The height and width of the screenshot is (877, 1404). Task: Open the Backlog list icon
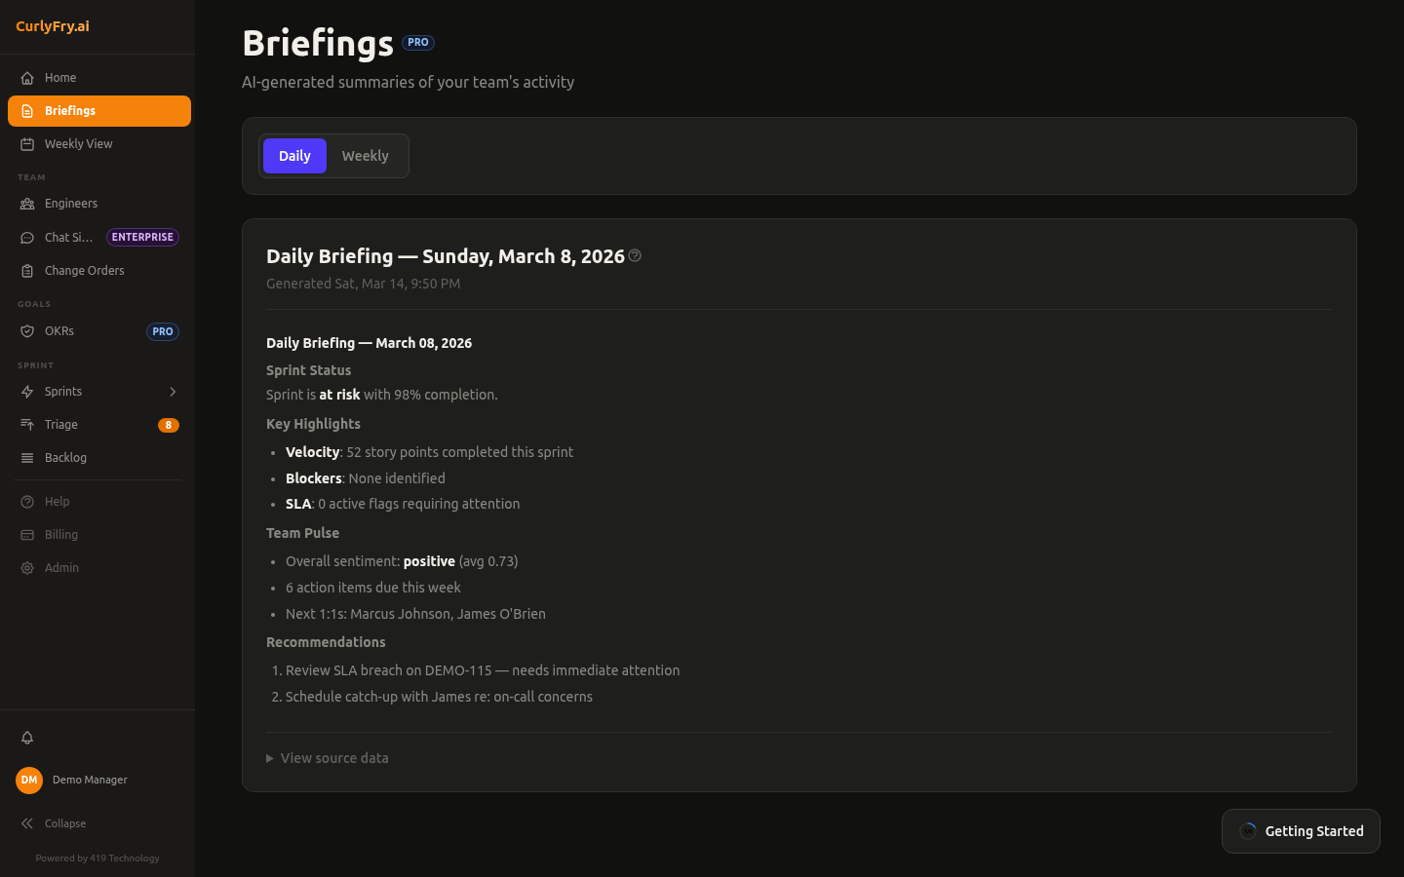(x=28, y=457)
